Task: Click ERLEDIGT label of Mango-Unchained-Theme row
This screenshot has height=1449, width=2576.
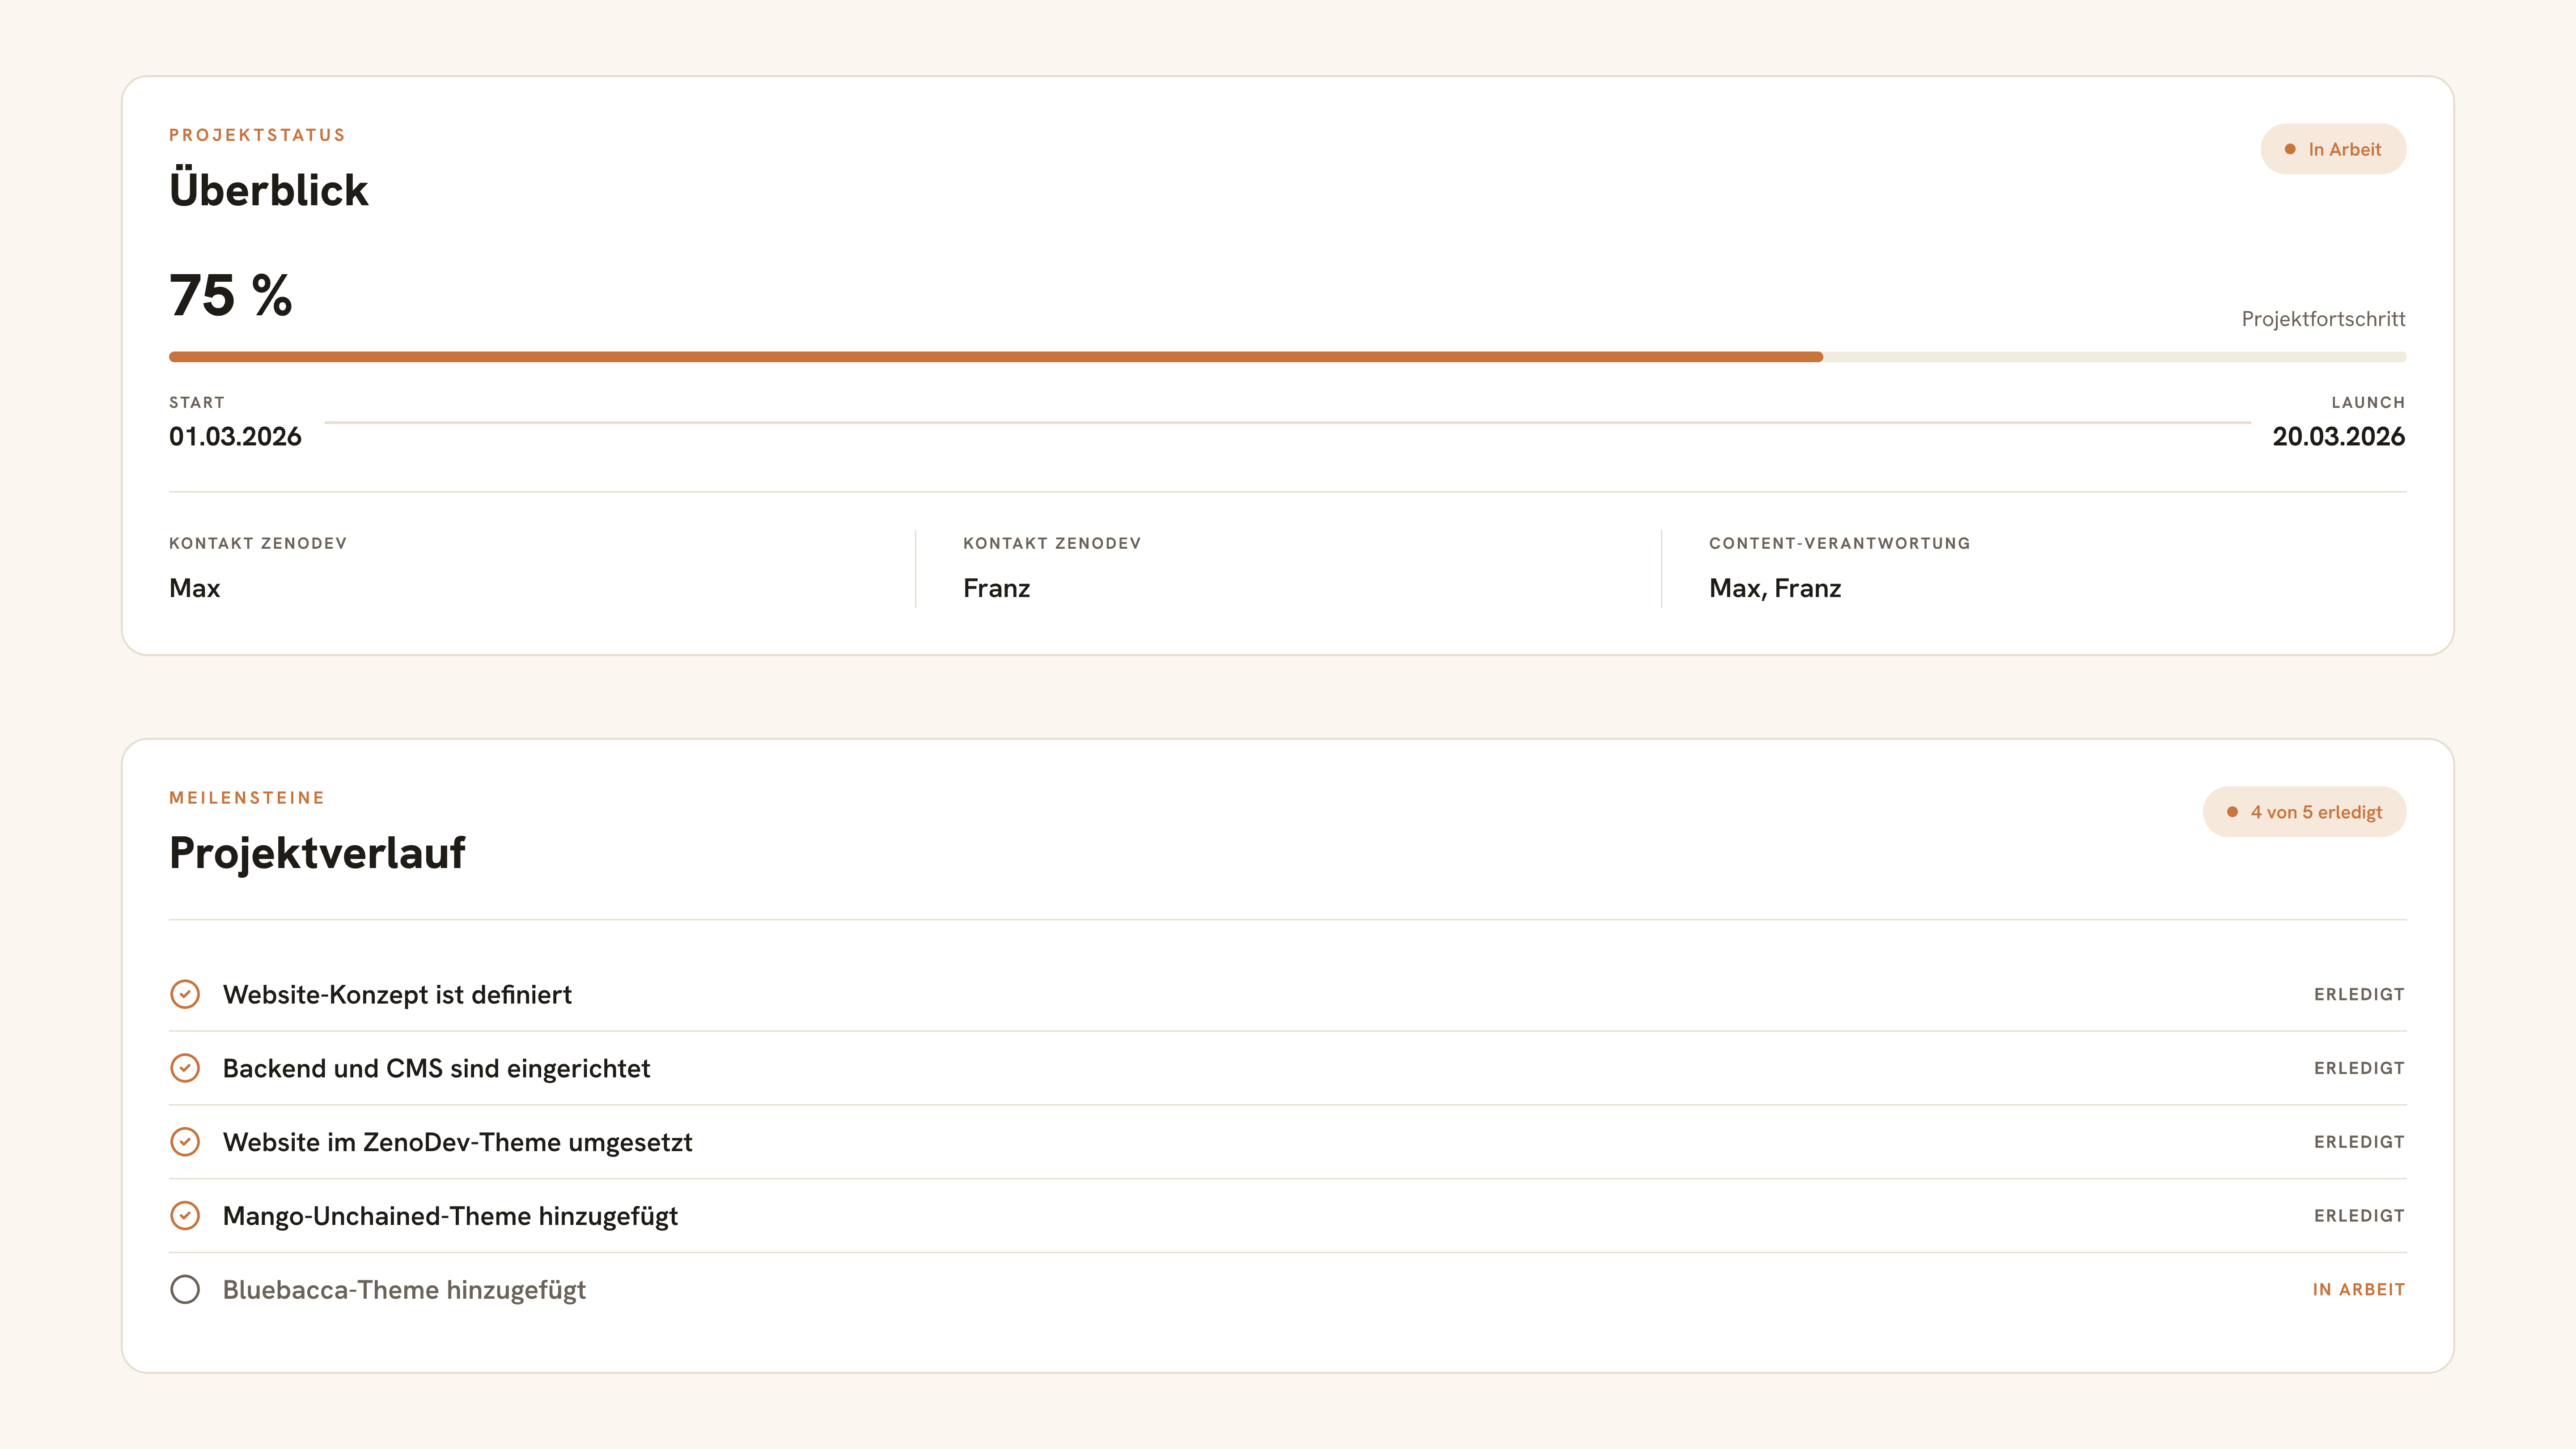Action: coord(2359,1216)
